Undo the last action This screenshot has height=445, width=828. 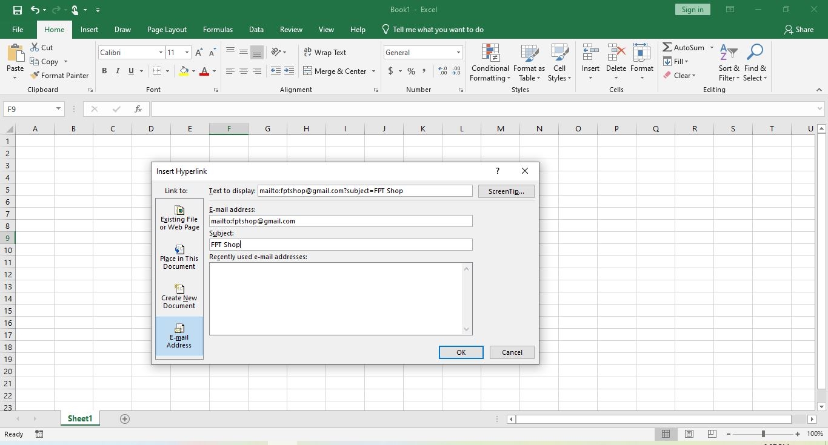point(35,10)
